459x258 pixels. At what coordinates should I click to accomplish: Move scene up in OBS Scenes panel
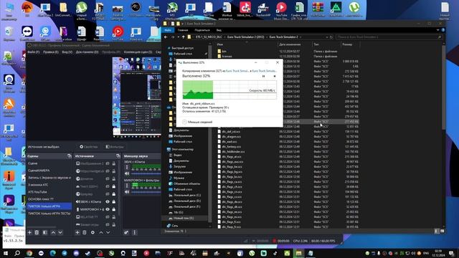[53, 232]
